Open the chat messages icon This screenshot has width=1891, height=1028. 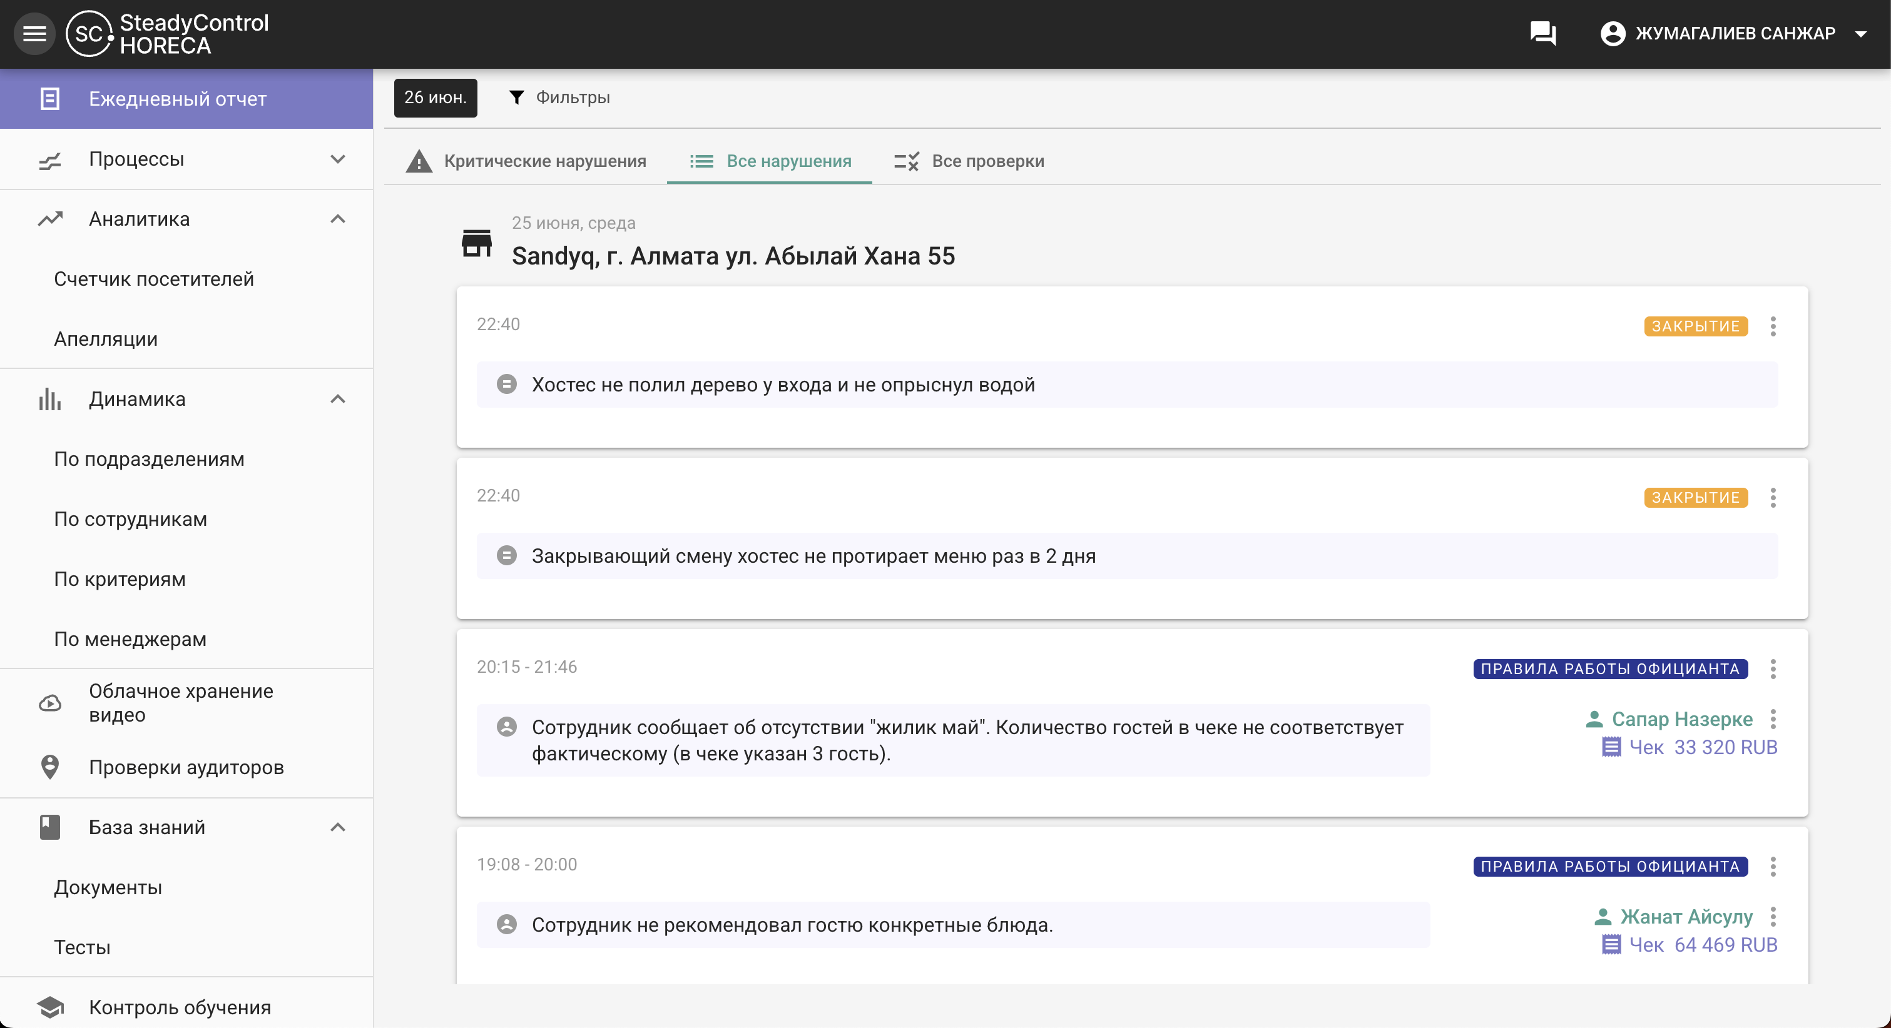click(x=1542, y=34)
